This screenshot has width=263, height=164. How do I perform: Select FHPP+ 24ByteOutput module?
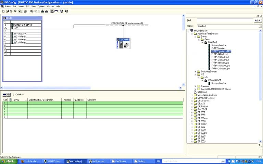coord(221,69)
